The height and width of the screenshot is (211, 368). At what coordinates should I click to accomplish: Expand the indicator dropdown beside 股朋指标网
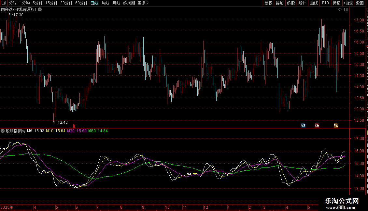[x=3, y=131]
